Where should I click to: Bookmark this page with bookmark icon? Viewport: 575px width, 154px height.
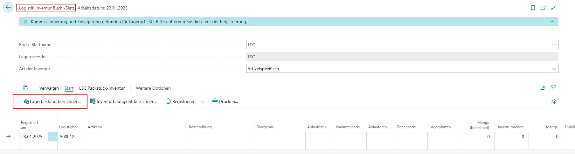[533, 8]
